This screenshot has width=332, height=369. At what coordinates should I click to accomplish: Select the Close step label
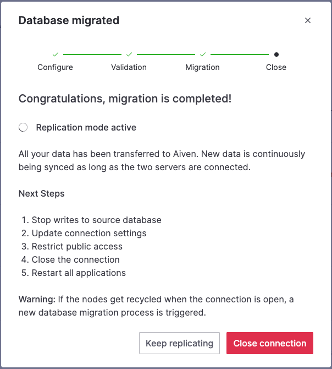click(276, 67)
